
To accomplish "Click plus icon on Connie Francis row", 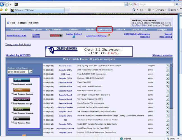I will point(167,104).
